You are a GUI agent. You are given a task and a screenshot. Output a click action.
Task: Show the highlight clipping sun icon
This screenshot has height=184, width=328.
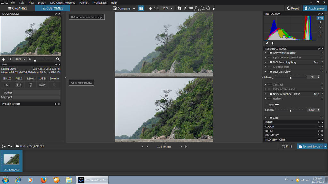(272, 43)
